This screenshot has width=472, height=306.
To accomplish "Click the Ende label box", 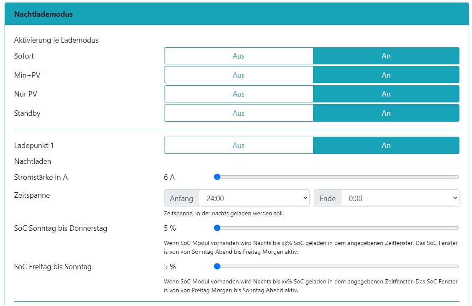I will point(328,199).
